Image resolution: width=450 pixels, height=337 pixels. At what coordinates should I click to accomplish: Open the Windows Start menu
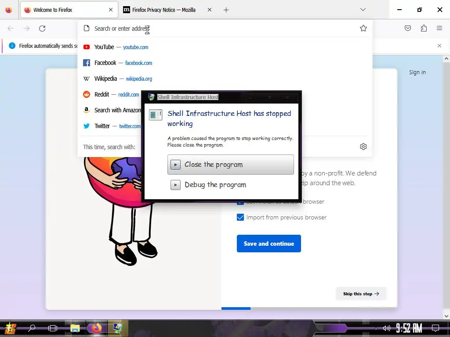(11, 328)
